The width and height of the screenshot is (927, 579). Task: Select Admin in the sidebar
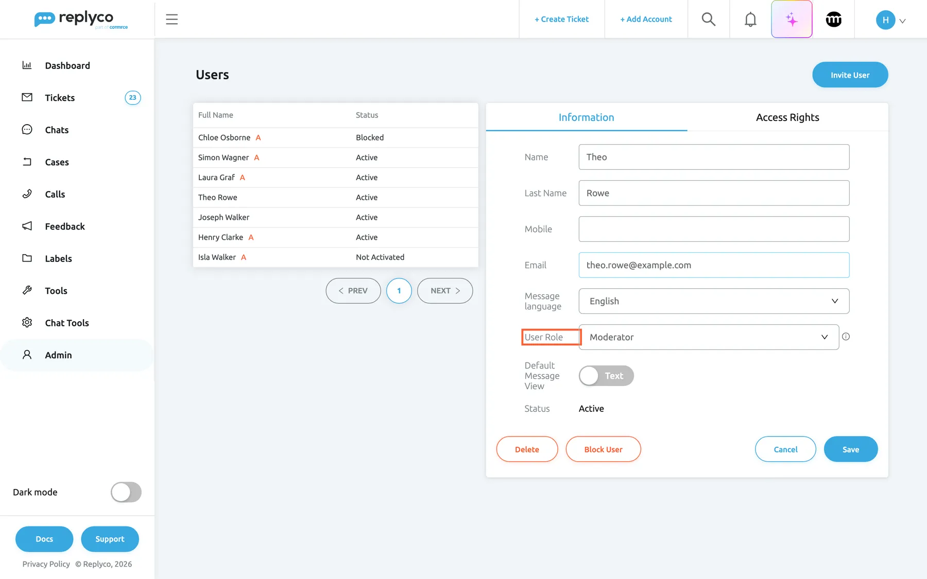tap(77, 355)
